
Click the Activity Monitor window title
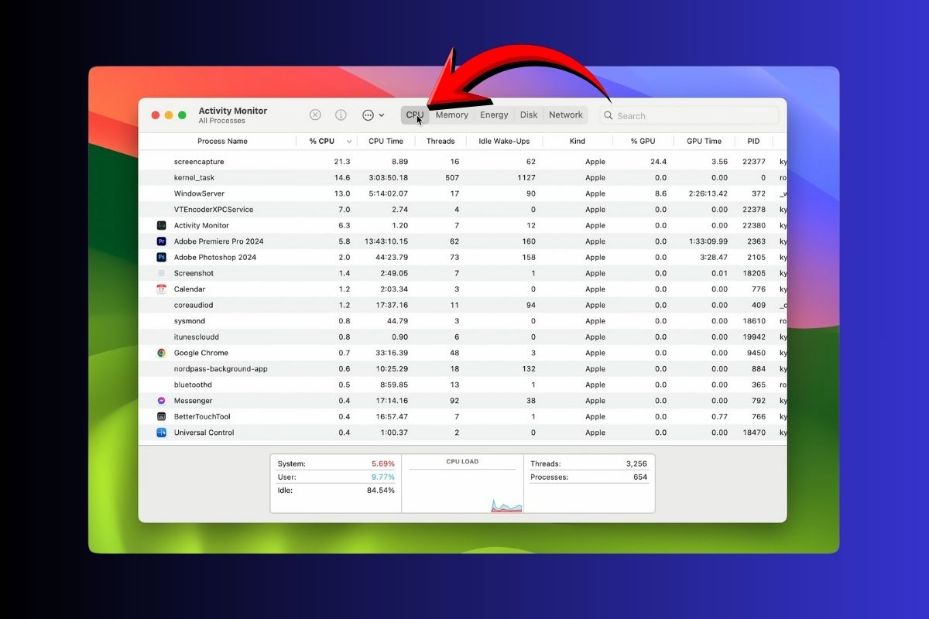pos(233,111)
